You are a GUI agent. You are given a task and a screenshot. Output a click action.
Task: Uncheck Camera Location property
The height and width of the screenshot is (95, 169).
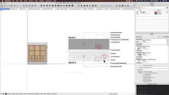[x=143, y=72]
